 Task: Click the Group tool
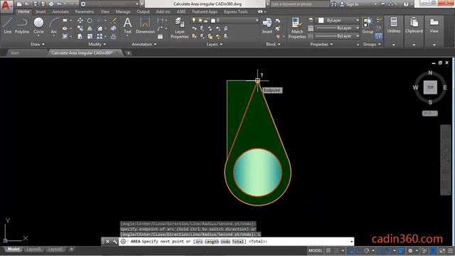(368, 26)
